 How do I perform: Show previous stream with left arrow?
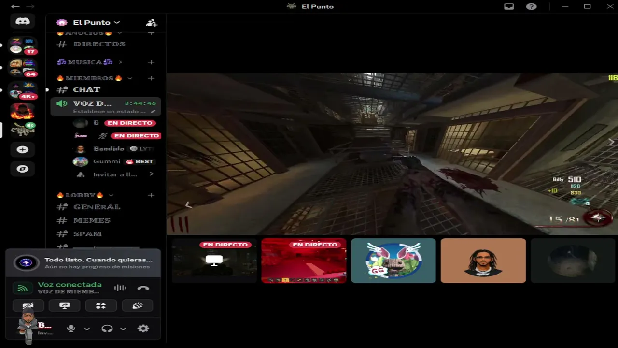tap(189, 205)
